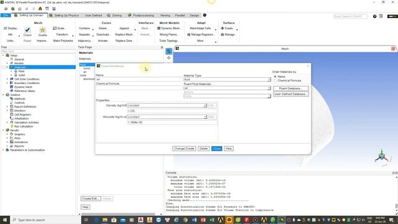This screenshot has width=398, height=224.
Task: Click Make Polyhedra in Mesh group
Action: tap(63, 40)
